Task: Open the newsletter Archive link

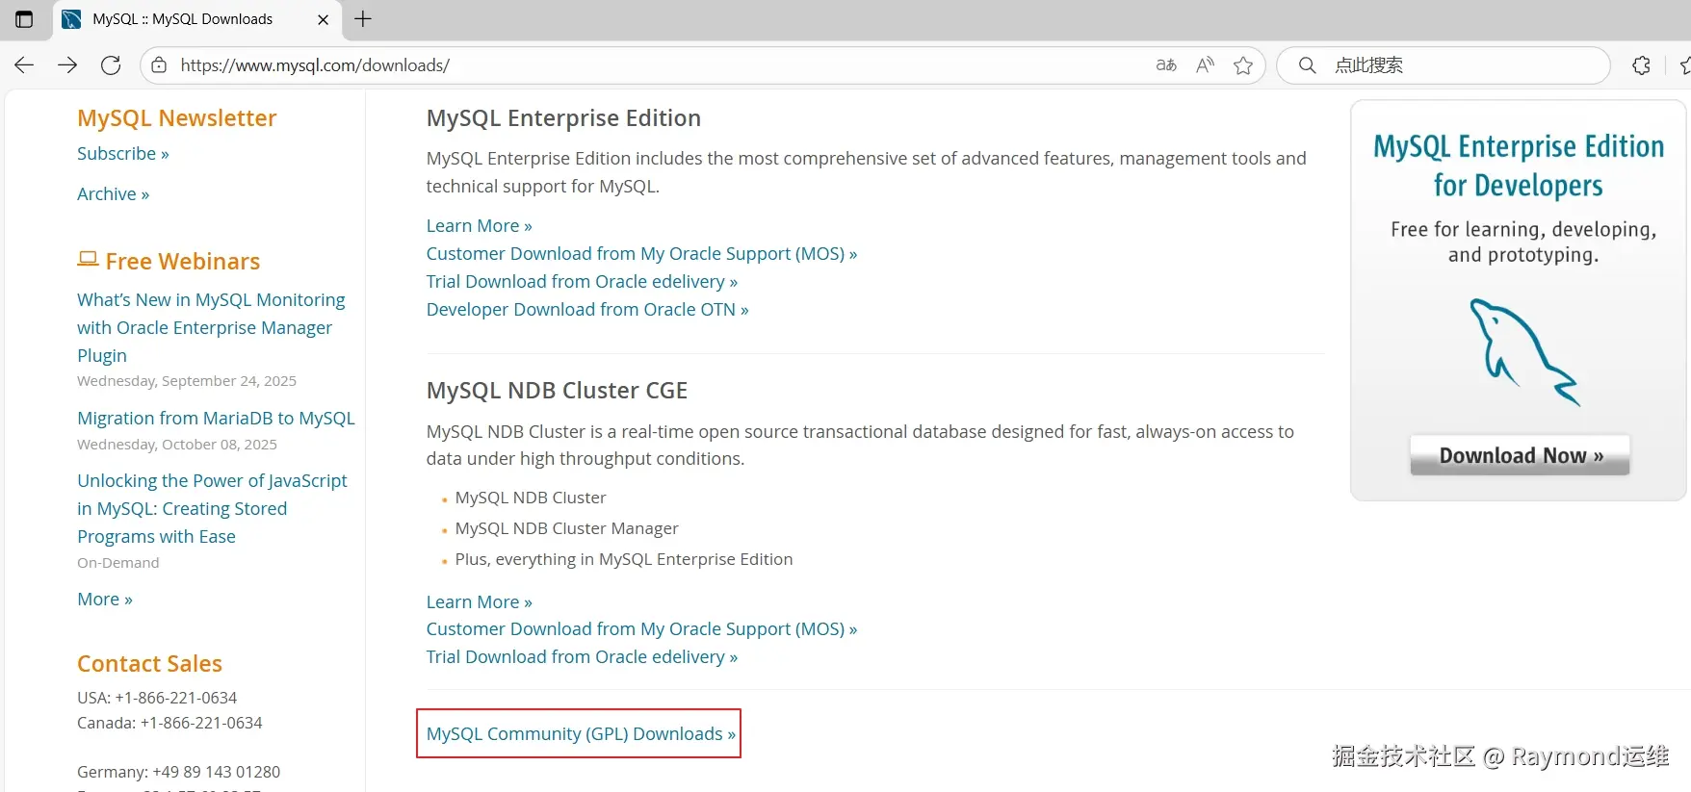Action: (x=113, y=194)
